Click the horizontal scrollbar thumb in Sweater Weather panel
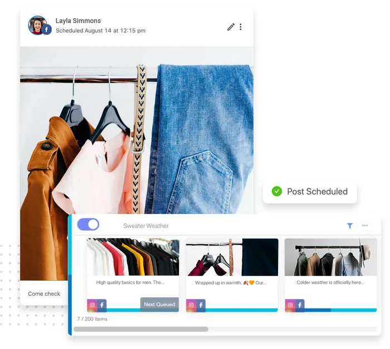The image size is (390, 349). click(141, 329)
